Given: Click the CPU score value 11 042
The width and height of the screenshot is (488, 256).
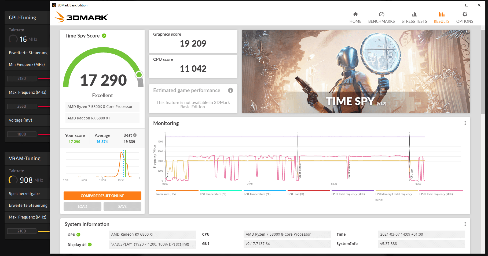Looking at the screenshot, I should [x=193, y=69].
